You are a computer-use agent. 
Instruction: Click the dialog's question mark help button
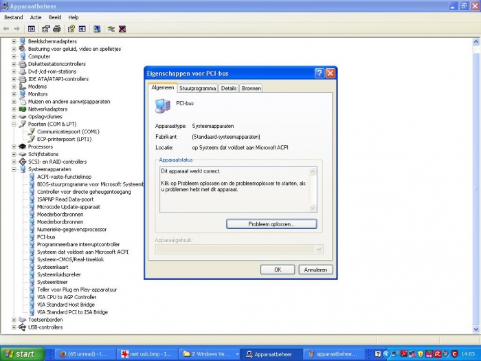coord(320,74)
